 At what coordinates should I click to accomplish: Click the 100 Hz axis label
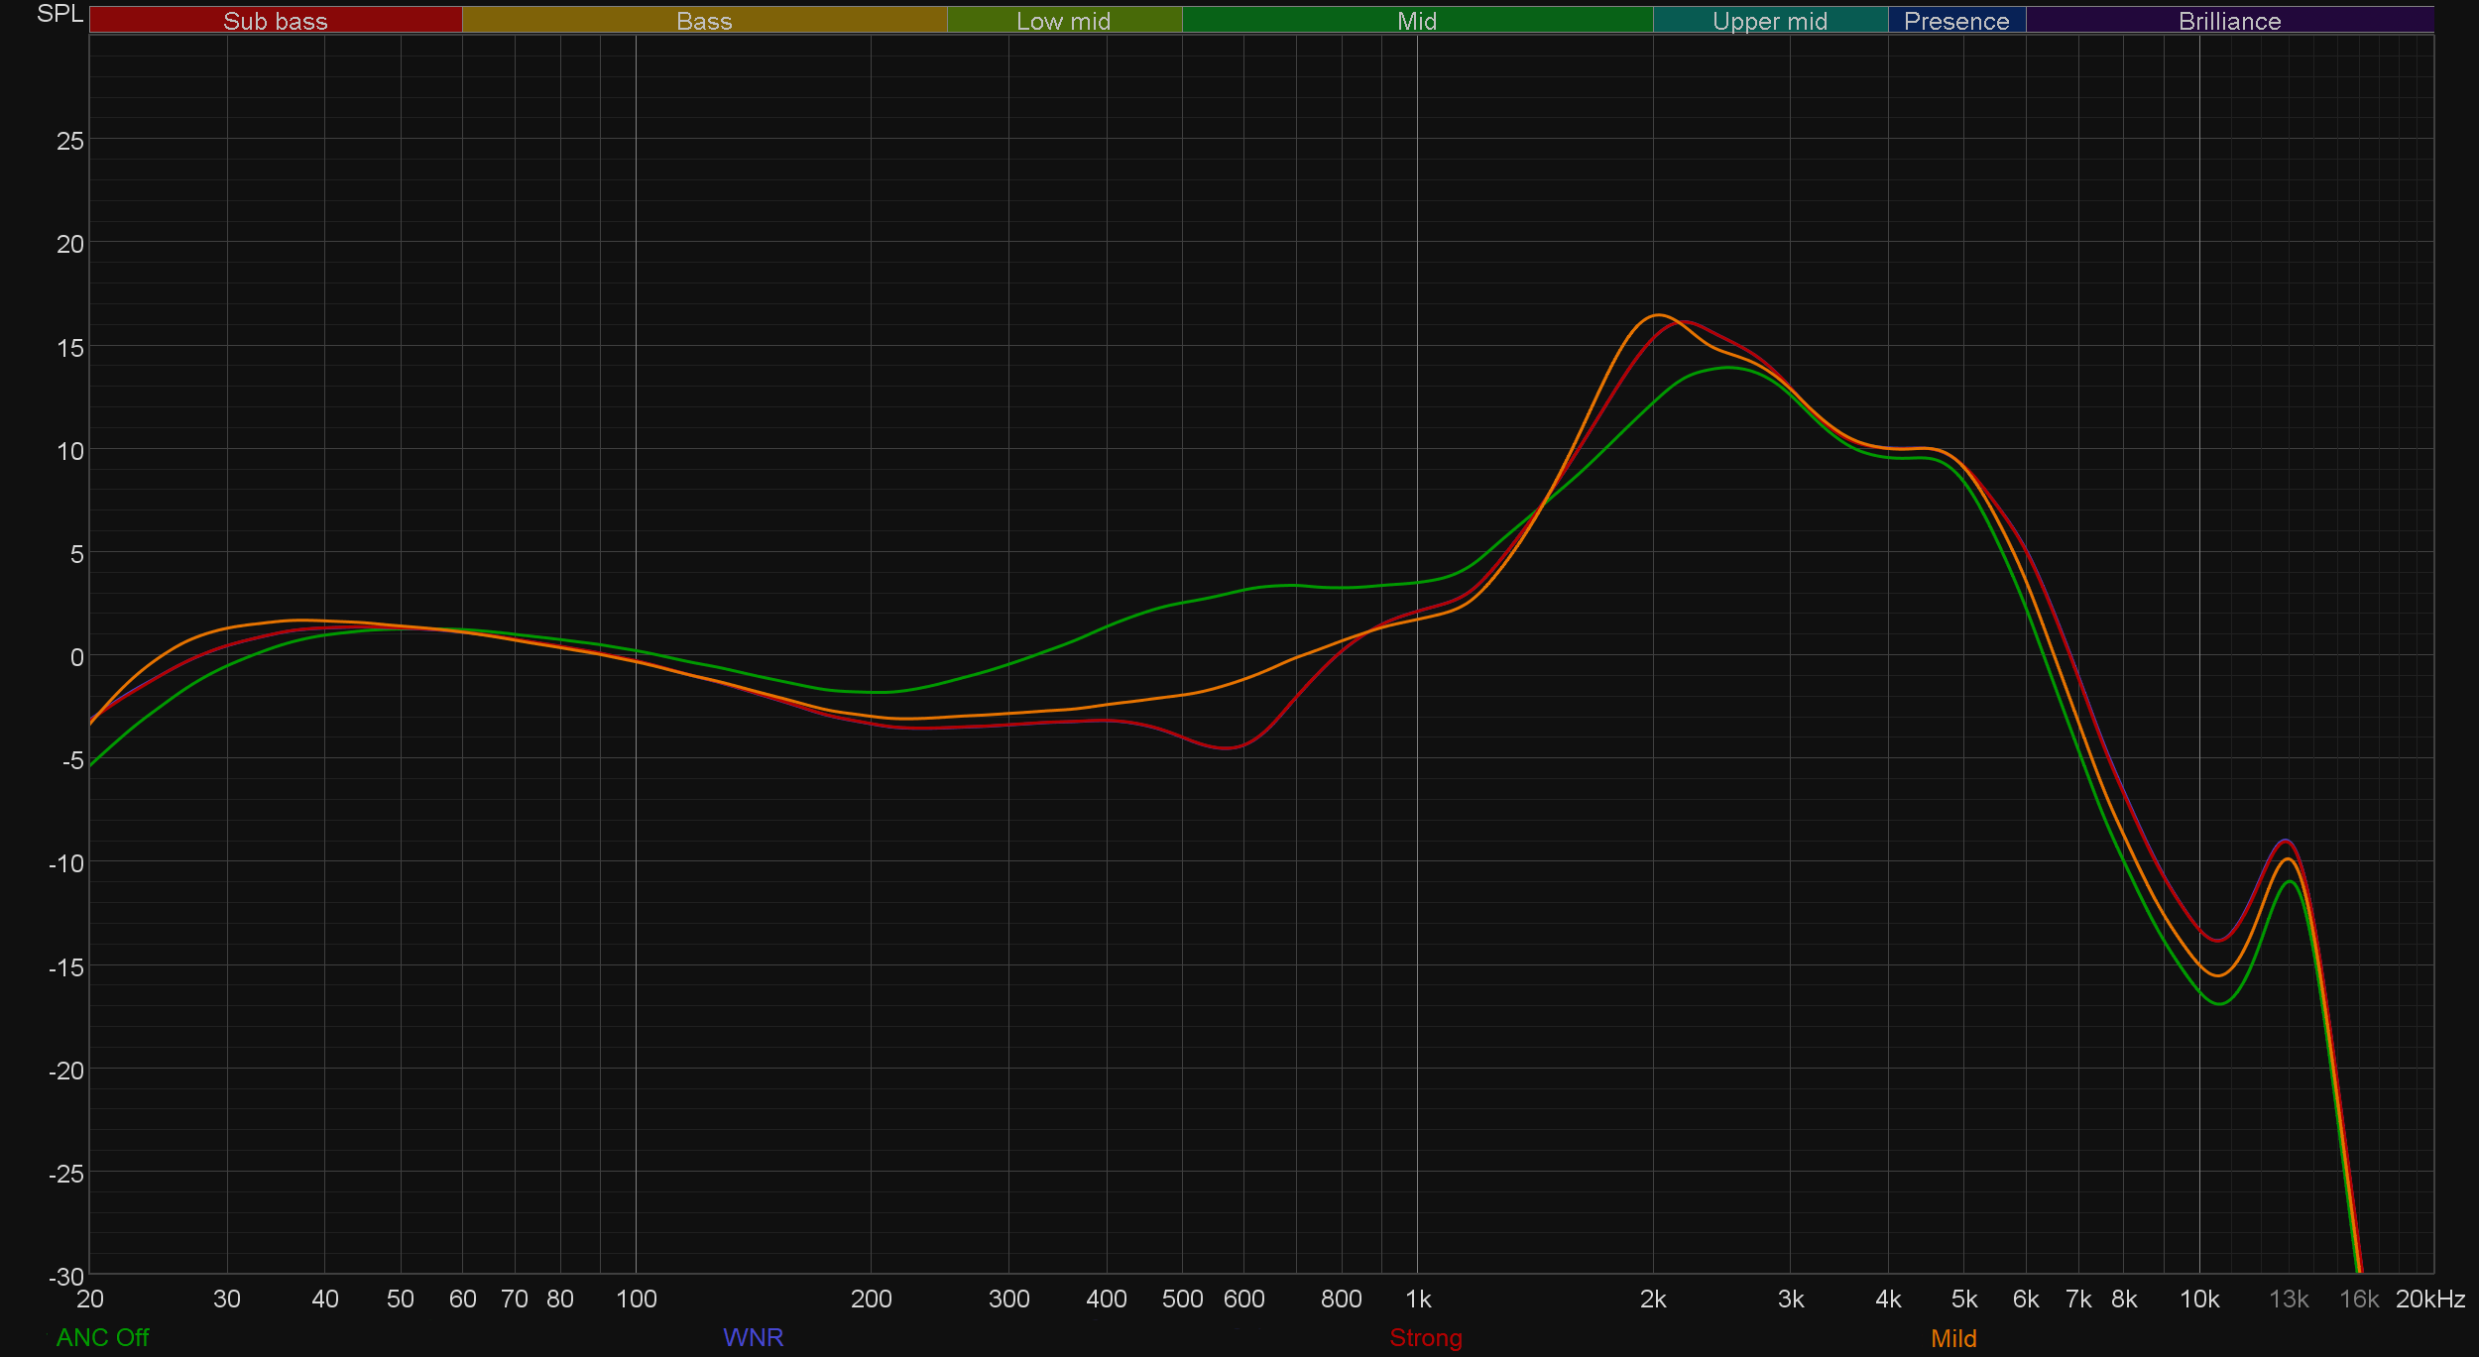[x=636, y=1299]
